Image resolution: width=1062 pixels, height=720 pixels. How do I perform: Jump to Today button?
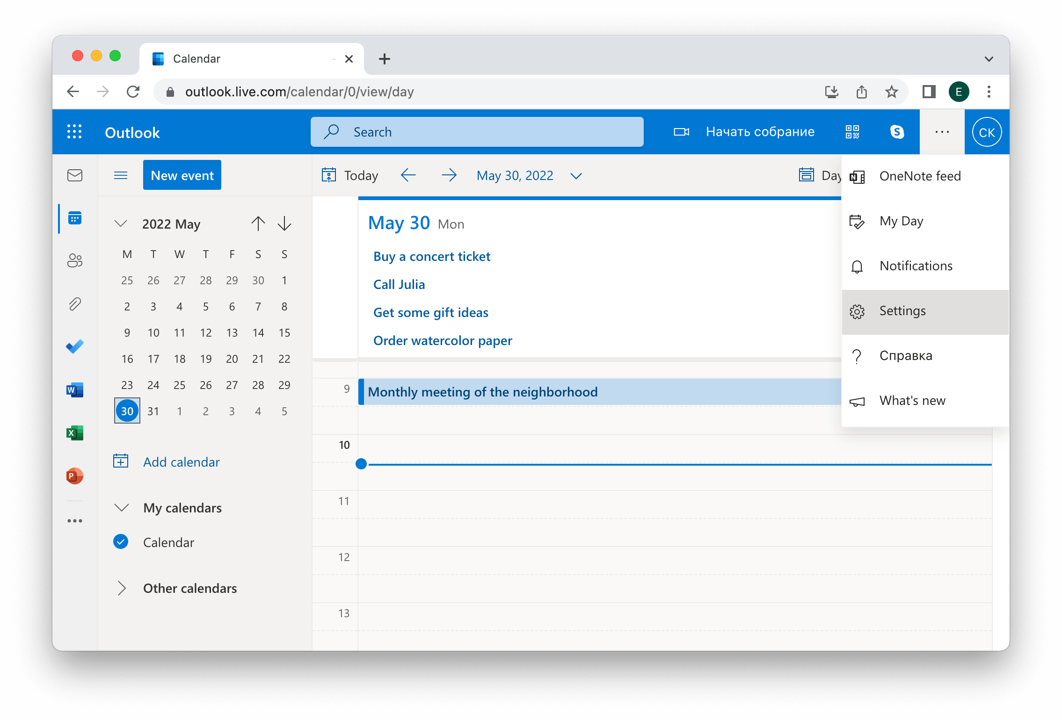(x=350, y=175)
